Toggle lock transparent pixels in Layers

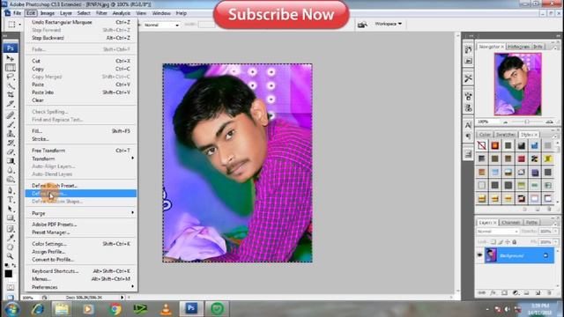493,242
